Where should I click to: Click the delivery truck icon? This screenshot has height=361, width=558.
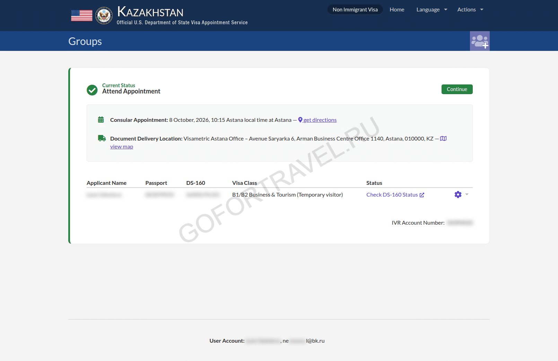tap(102, 138)
